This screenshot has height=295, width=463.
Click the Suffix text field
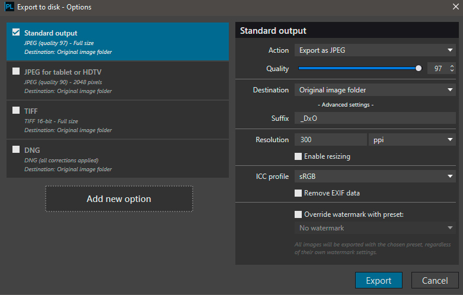375,118
